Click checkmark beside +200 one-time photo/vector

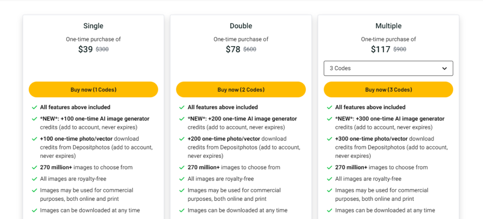pos(182,139)
